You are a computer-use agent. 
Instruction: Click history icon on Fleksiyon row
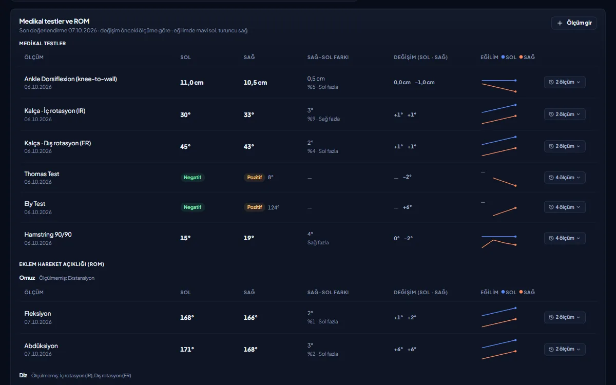click(551, 317)
